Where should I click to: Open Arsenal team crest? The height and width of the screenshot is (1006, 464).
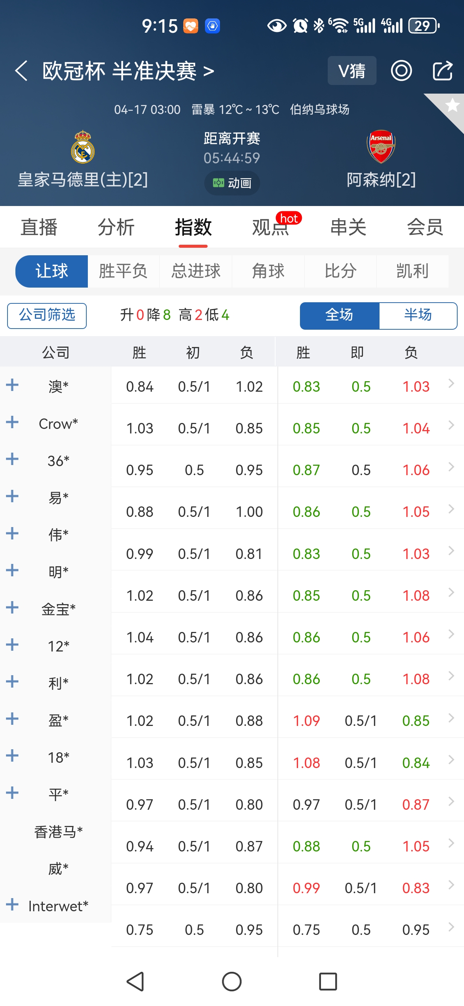click(381, 147)
